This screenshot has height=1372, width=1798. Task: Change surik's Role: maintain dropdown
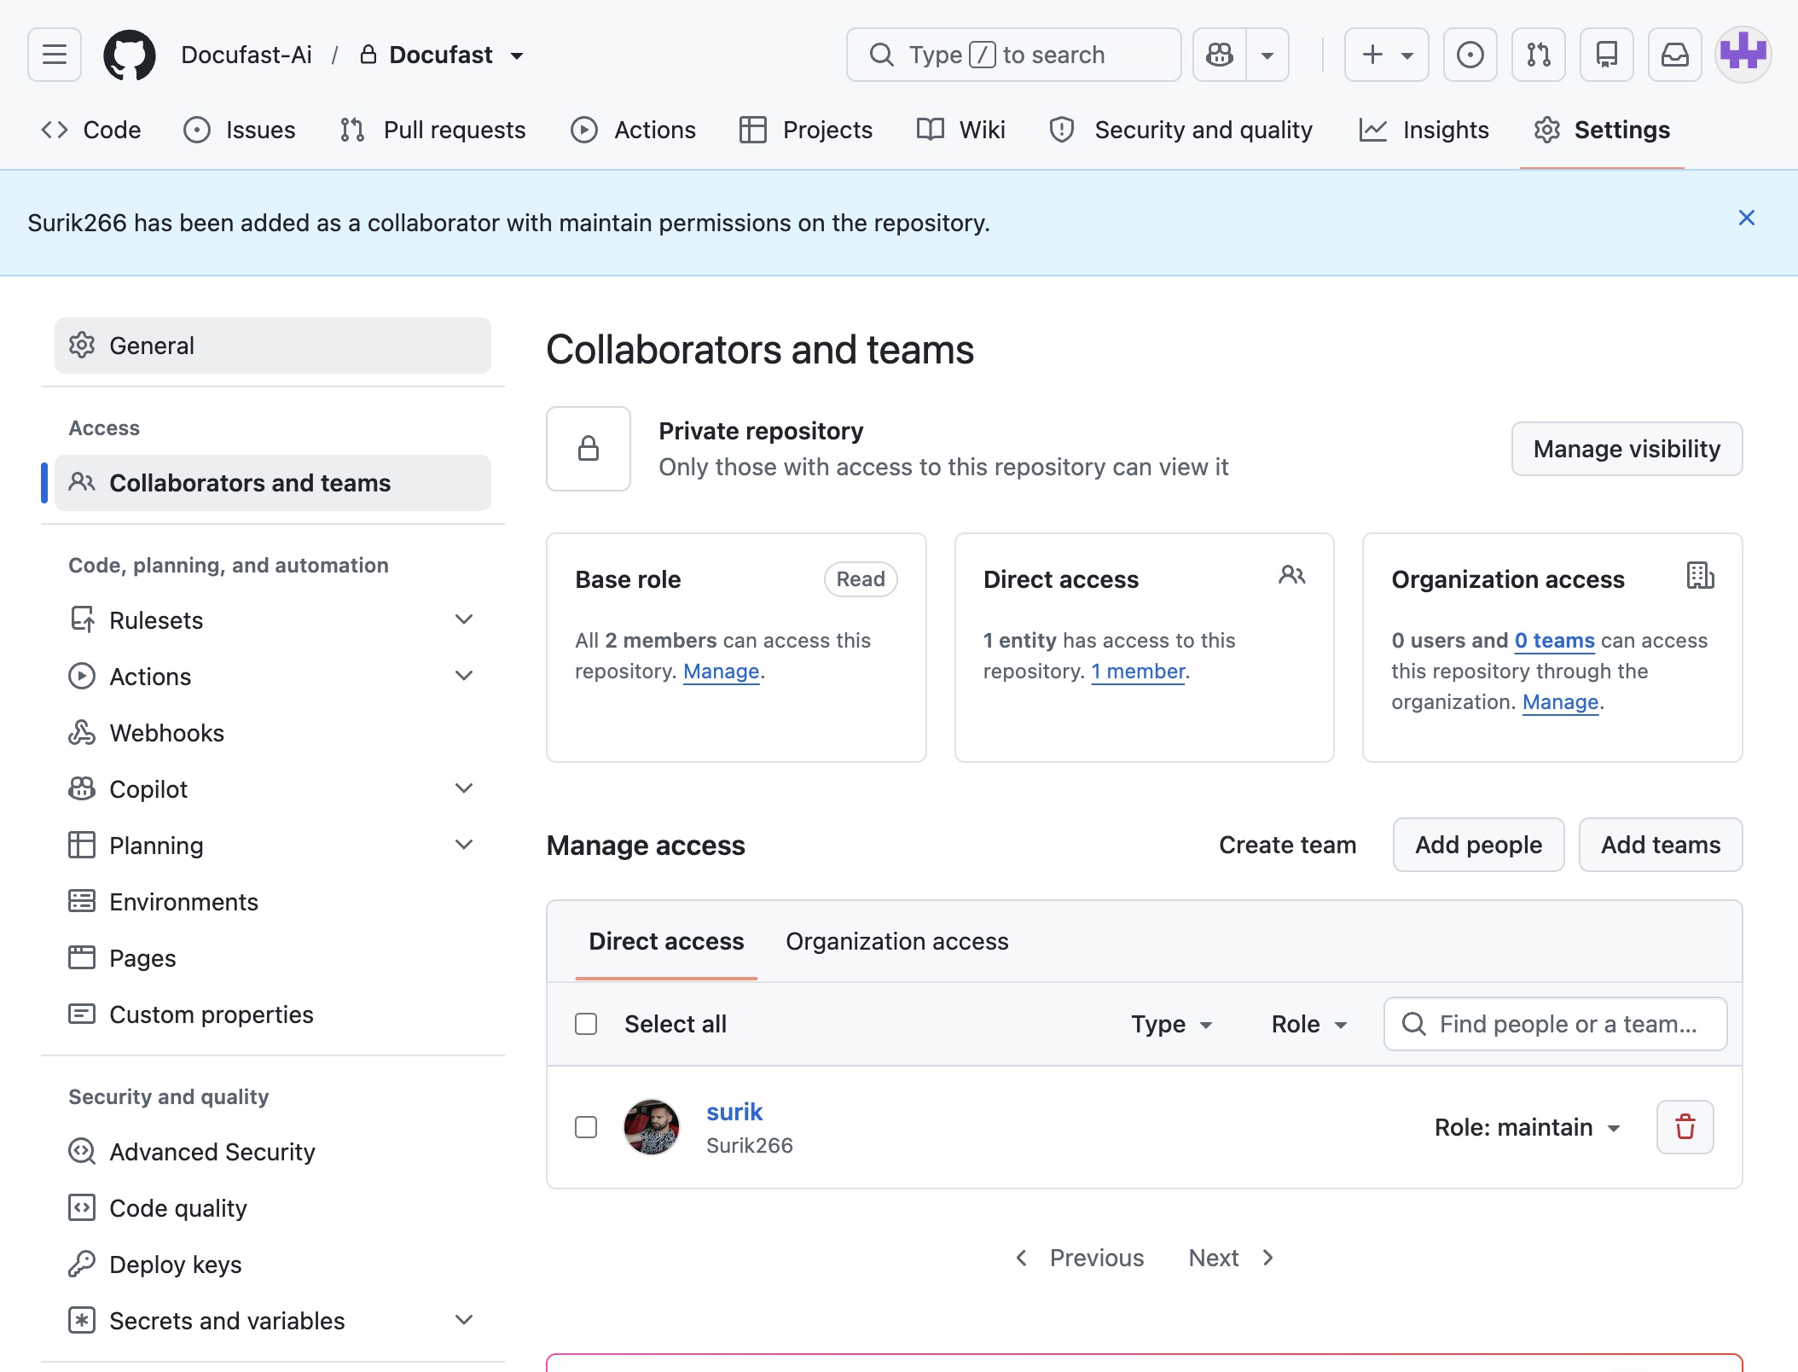(x=1528, y=1127)
